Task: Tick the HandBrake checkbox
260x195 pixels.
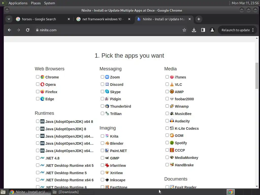Action: click(167, 165)
